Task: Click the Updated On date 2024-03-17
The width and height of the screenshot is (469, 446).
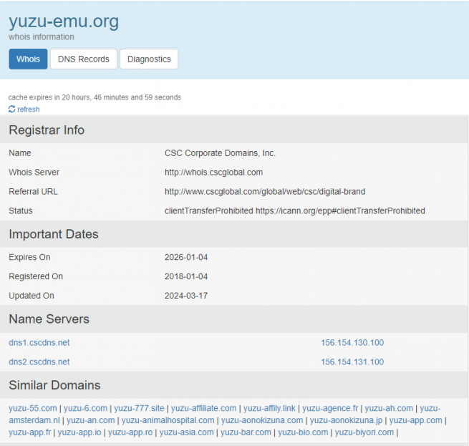Action: point(186,296)
